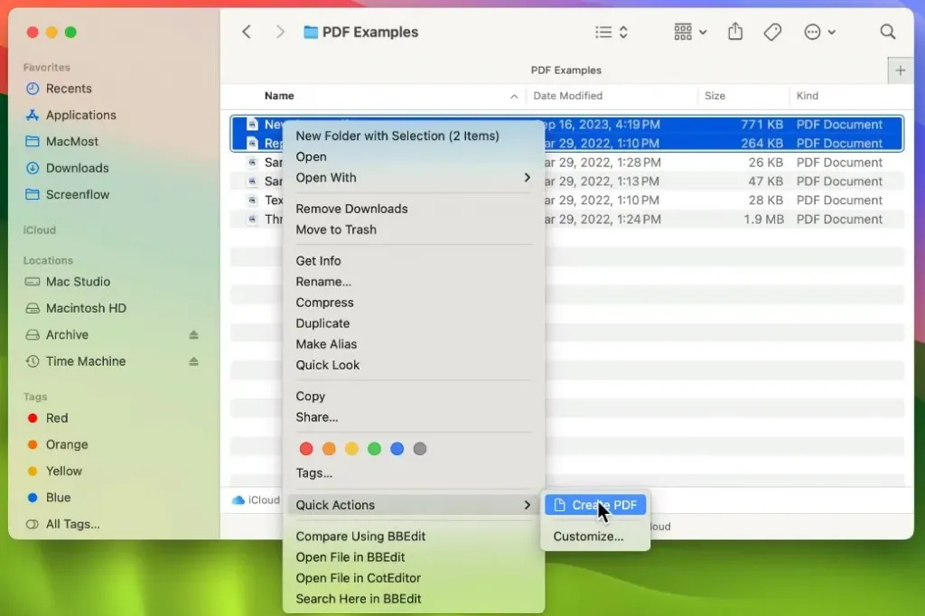Choose Open in the context menu
This screenshot has height=616, width=925.
[311, 157]
